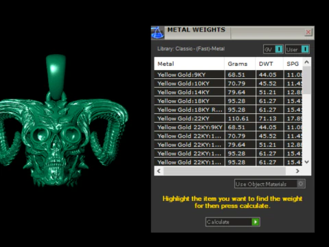
Task: Sort by the Metal column header
Action: point(189,64)
